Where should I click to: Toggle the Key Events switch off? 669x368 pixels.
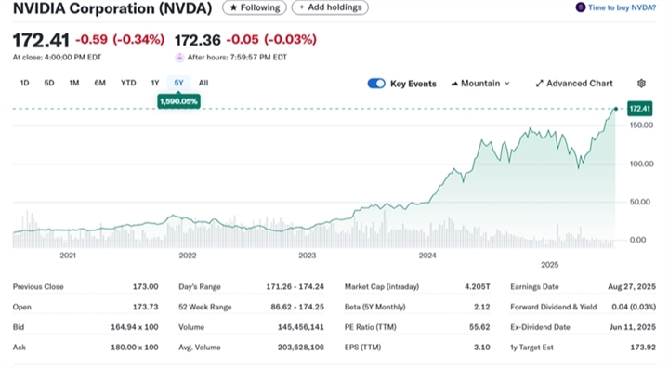coord(376,84)
